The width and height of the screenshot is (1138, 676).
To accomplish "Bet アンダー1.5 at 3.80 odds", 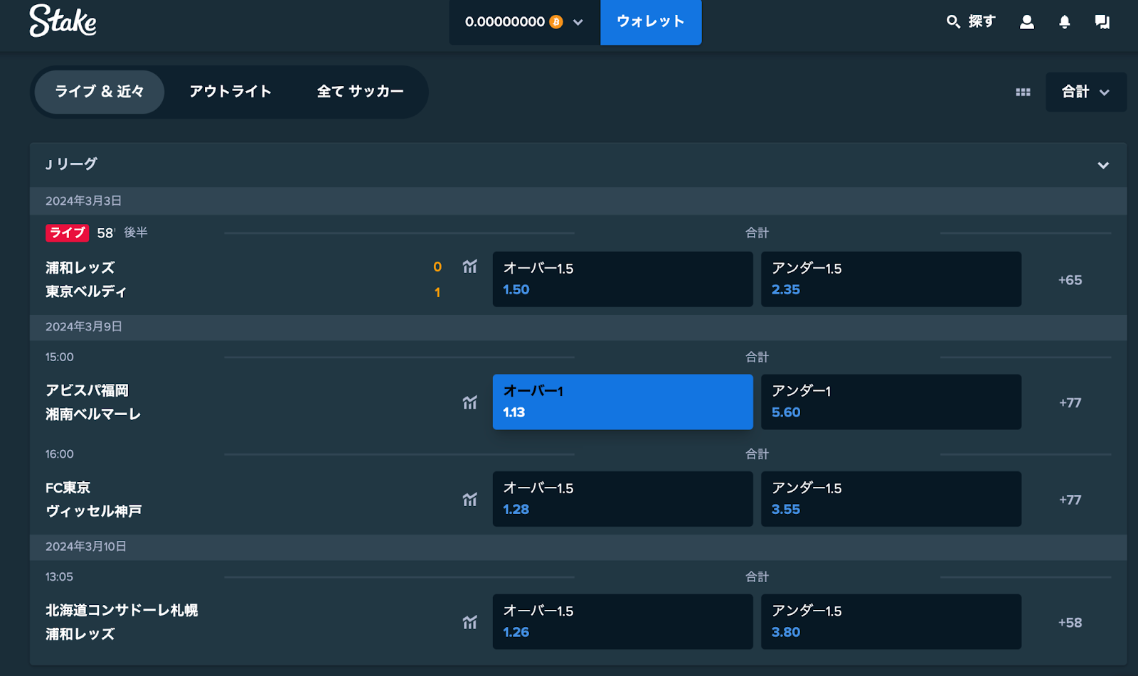I will (x=891, y=622).
